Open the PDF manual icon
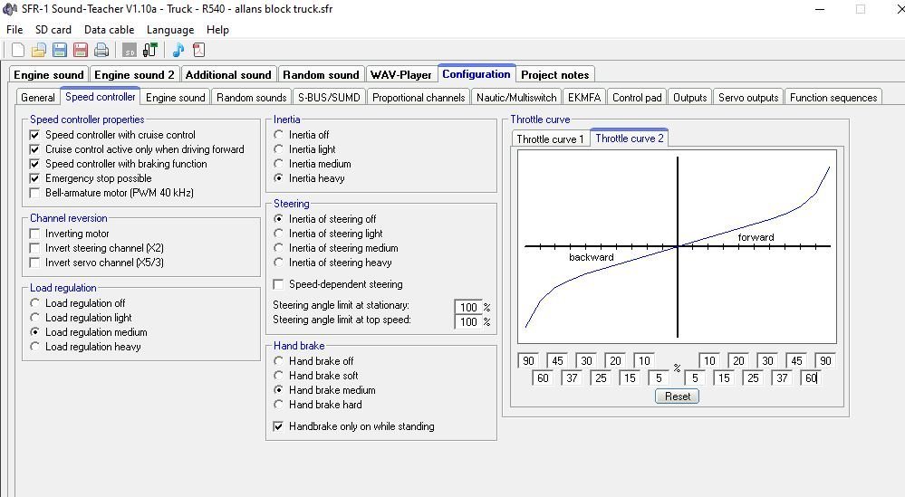Viewport: 905px width, 497px height. tap(198, 50)
